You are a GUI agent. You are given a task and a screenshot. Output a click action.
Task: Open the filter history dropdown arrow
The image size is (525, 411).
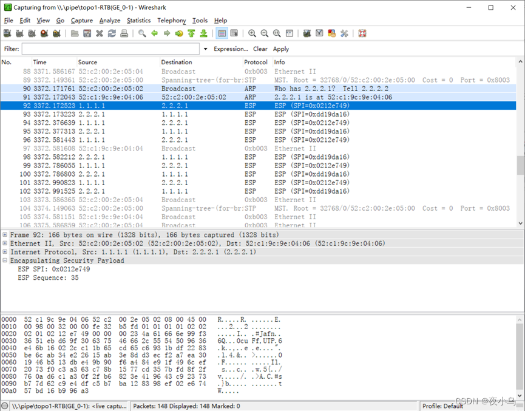(x=205, y=49)
